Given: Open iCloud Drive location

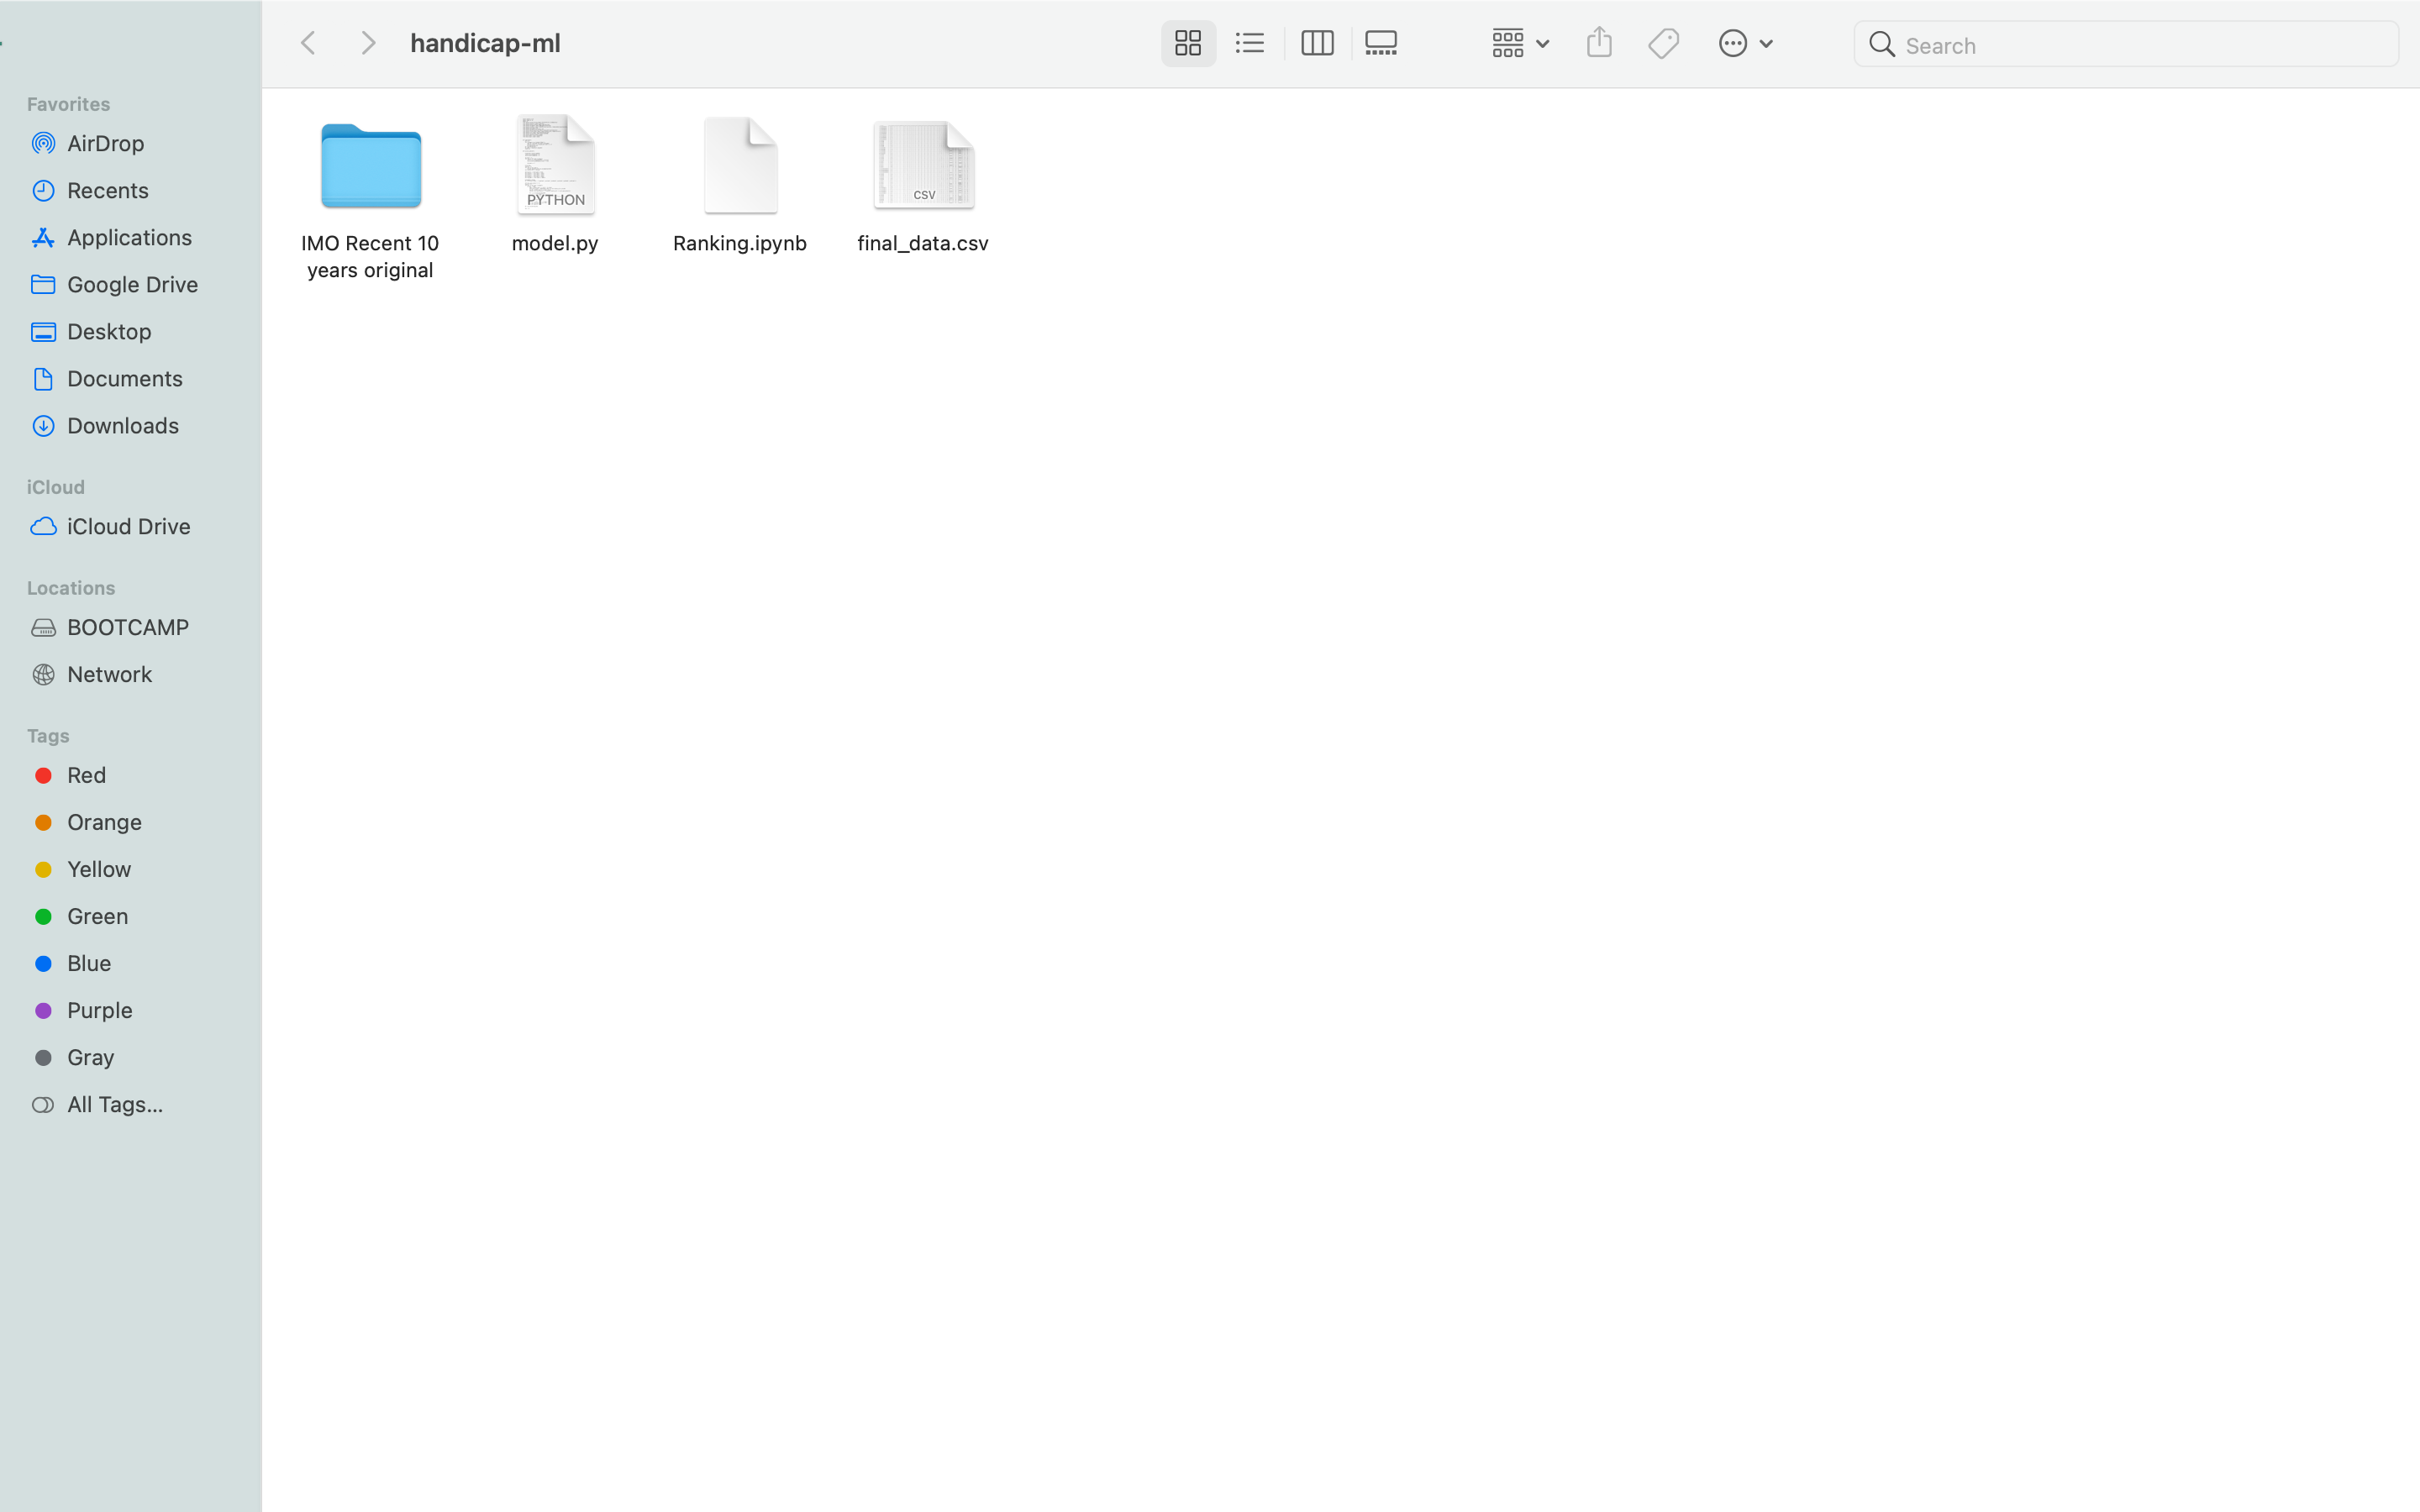Looking at the screenshot, I should [128, 526].
